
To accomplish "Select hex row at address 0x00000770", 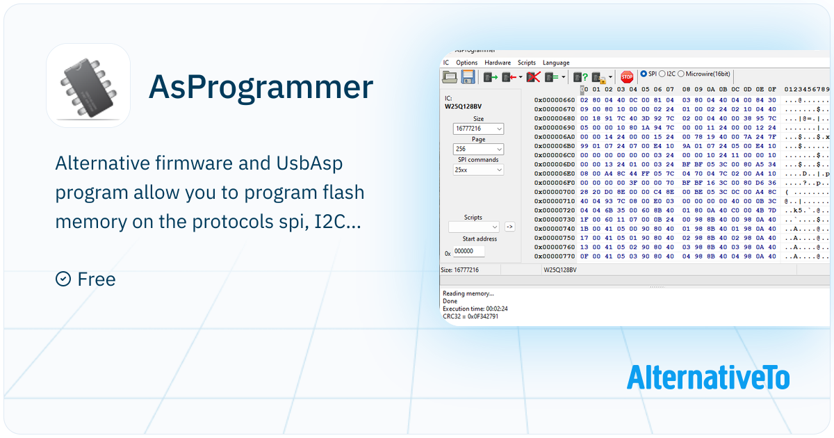I will (x=682, y=257).
